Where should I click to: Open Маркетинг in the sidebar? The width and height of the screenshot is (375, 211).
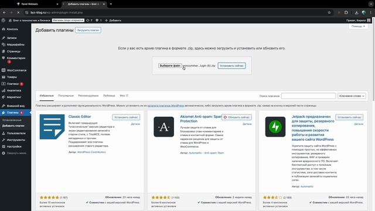tap(14, 97)
